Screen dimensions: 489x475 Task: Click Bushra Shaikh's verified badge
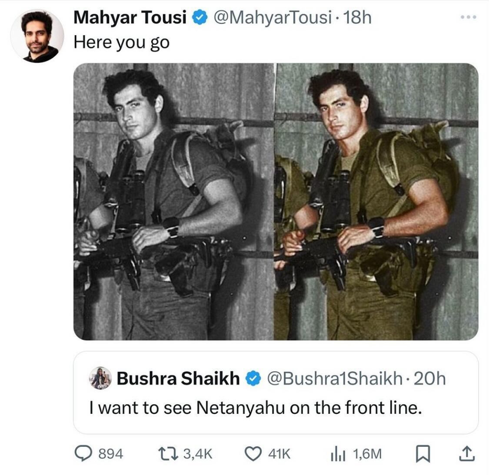(x=253, y=379)
